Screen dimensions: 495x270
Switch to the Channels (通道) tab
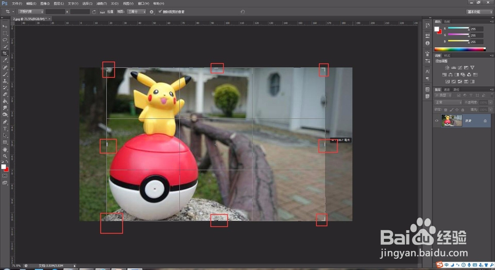447,90
